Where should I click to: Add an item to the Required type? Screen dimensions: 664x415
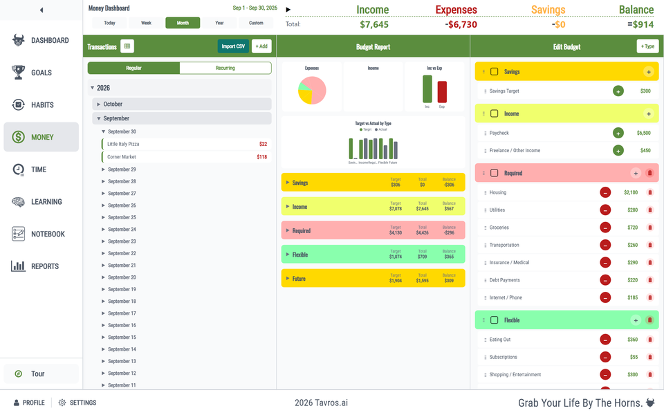[x=636, y=173]
